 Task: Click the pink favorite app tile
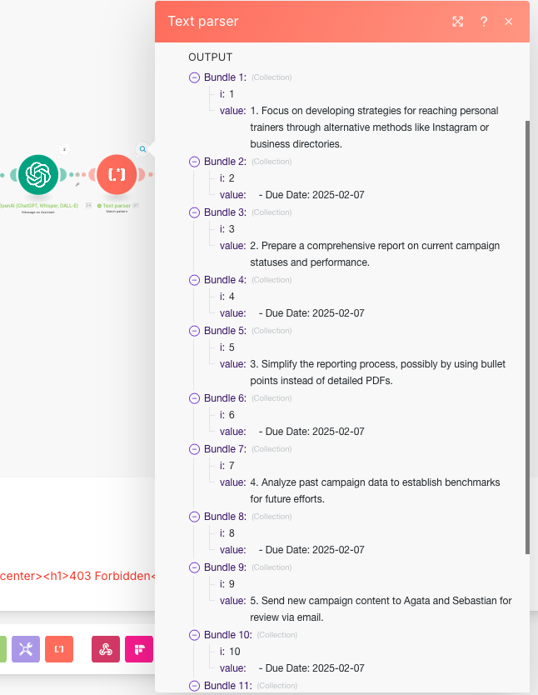(138, 649)
